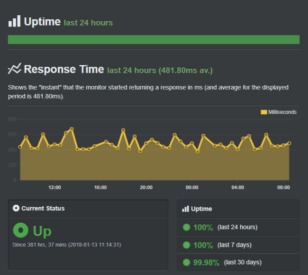Image resolution: width=308 pixels, height=275 pixels.
Task: Click the large green Up status icon
Action: click(x=21, y=231)
